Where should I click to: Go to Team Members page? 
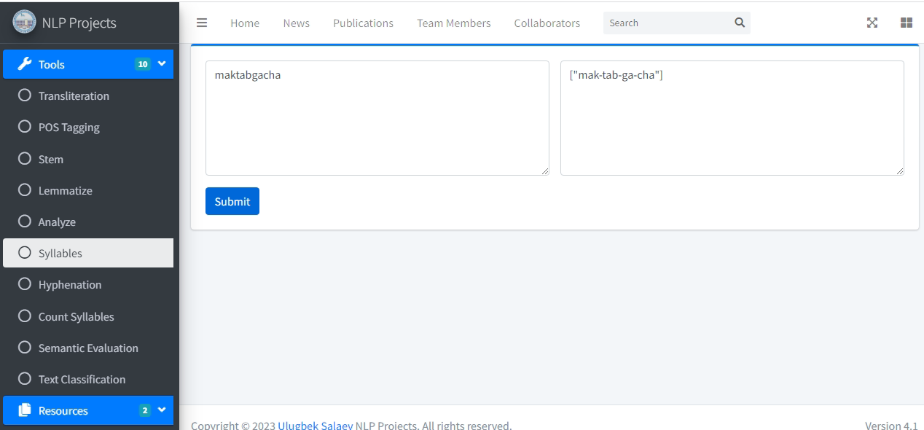click(453, 23)
